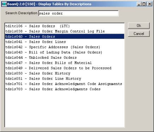Select tdltc106 - Sales Orders (LTC) row
Screen dimensions: 154x132
point(65,26)
